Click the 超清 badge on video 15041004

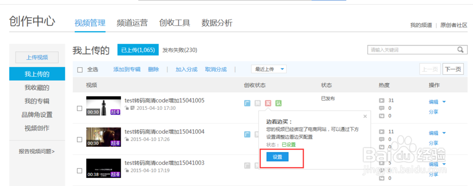[115, 143]
